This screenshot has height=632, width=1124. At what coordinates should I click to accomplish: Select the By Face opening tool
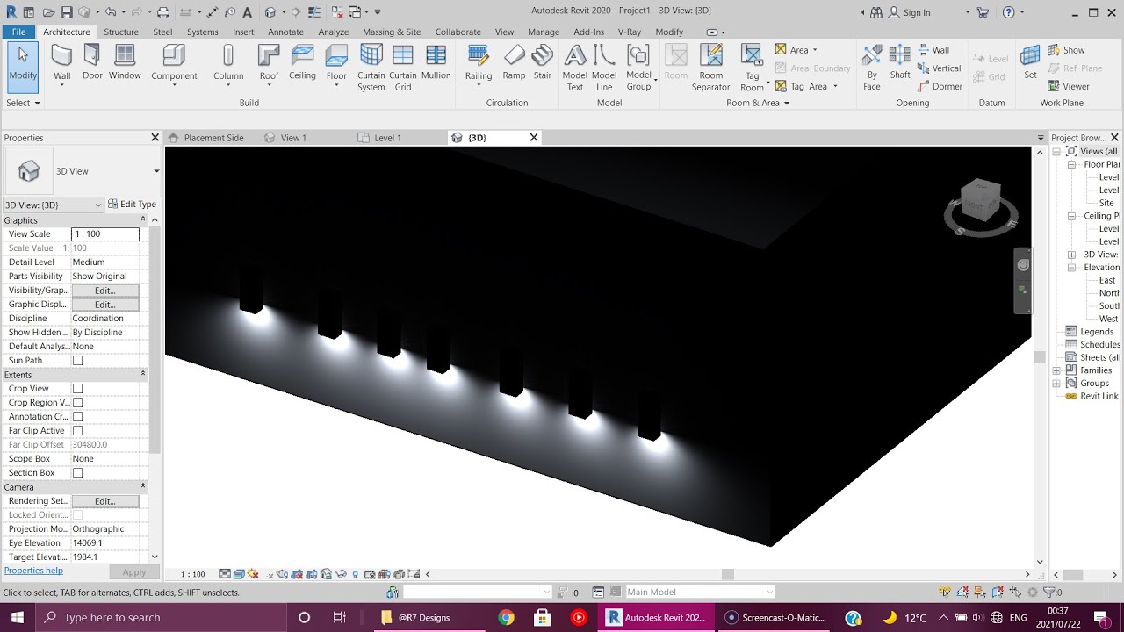(x=871, y=68)
